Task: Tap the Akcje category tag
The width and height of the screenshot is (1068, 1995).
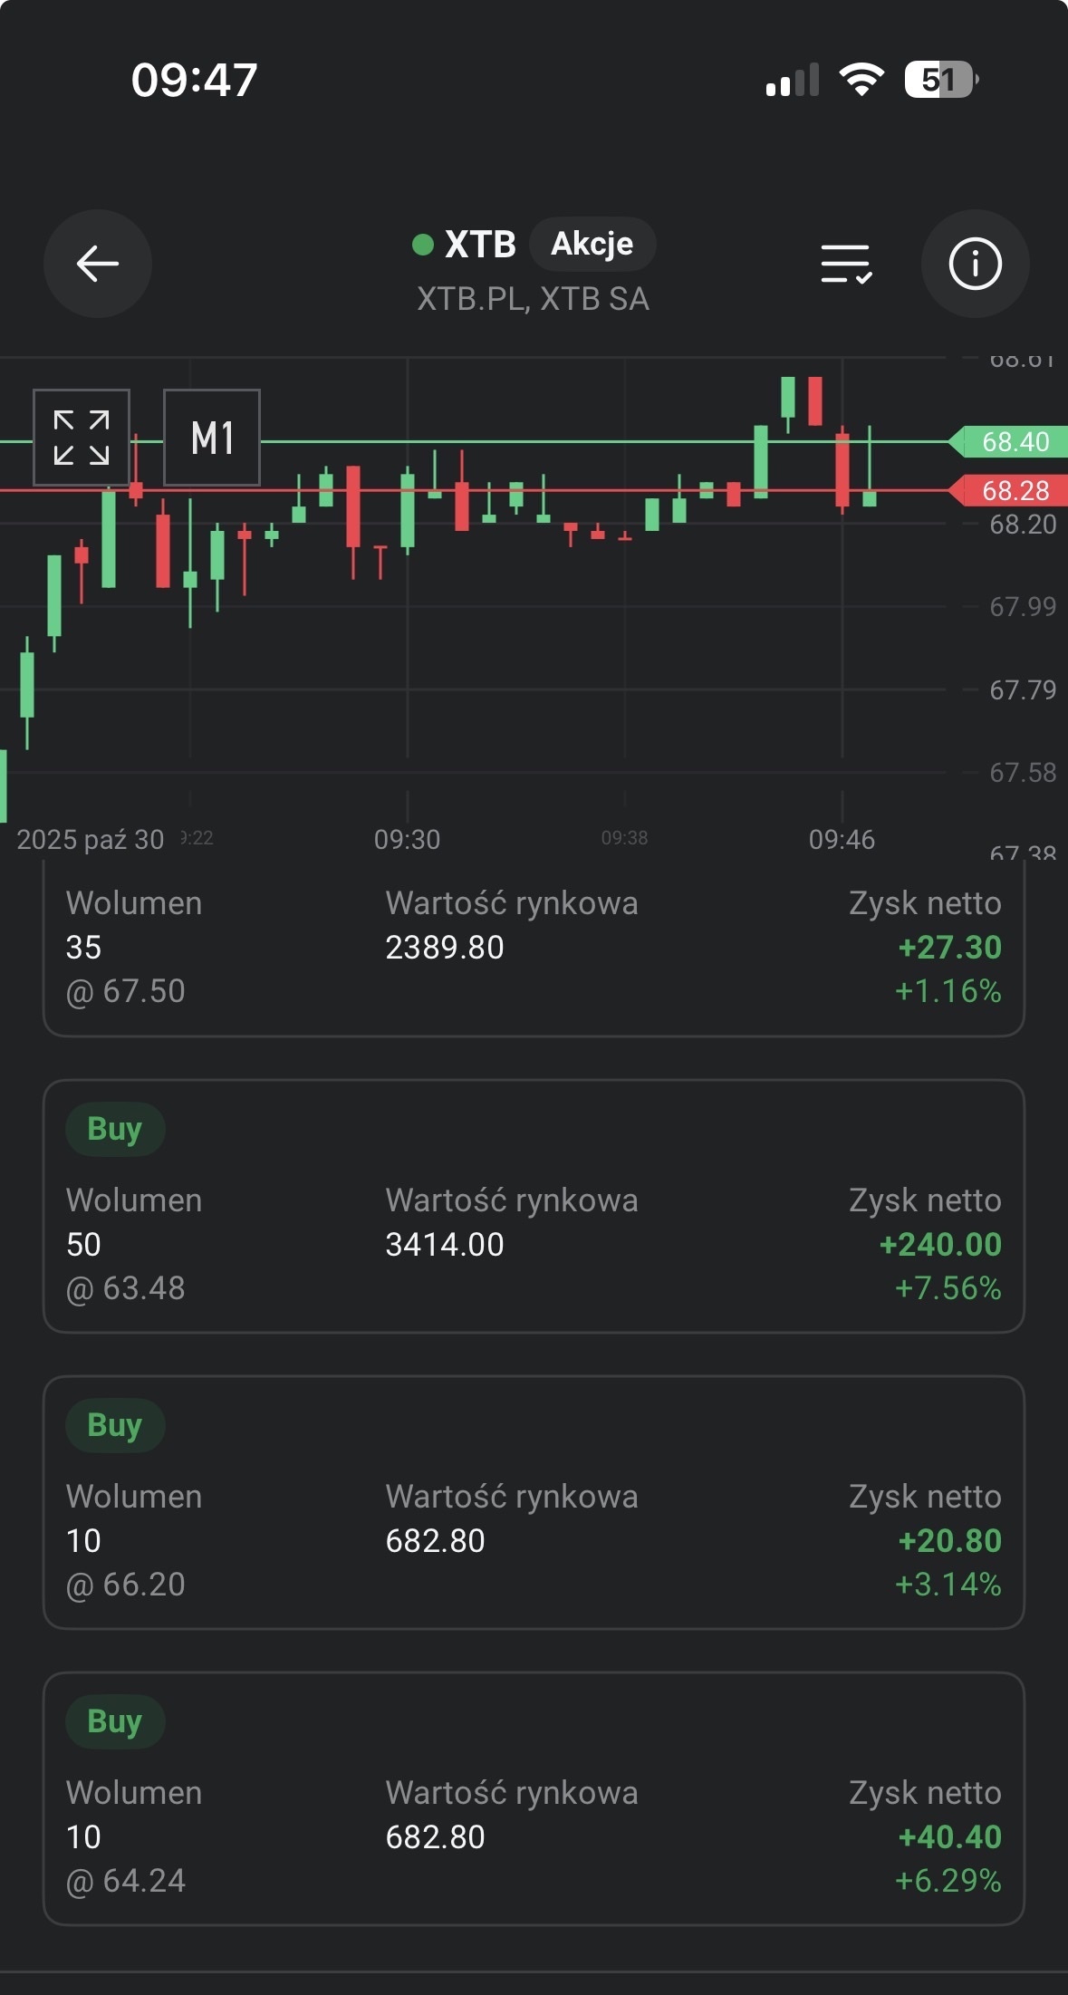Action: coord(592,244)
